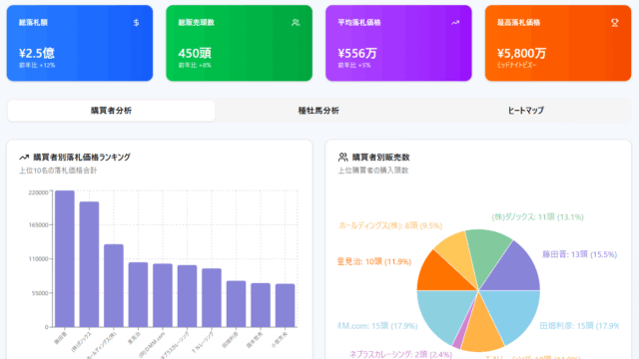
Task: Click the trend arrow icon on 平均落札価格 card
Action: point(455,23)
